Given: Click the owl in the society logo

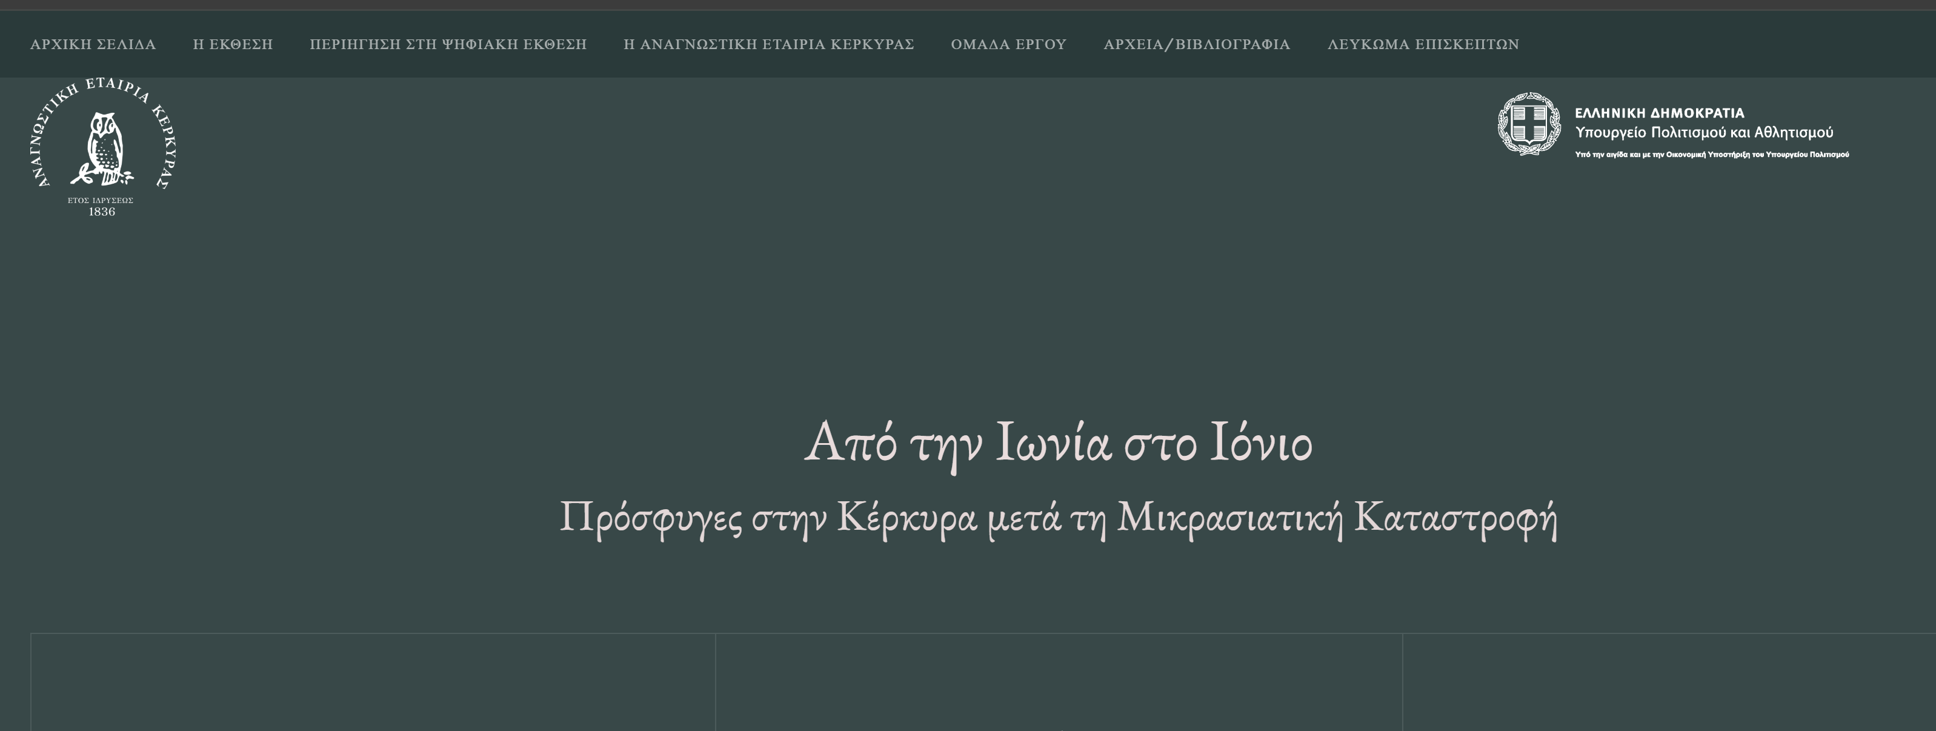Looking at the screenshot, I should (x=104, y=148).
